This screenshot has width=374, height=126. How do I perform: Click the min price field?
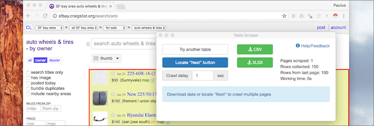(x=36, y=124)
